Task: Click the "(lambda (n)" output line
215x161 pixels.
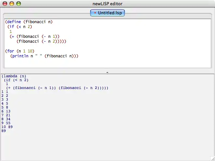Action: (x=14, y=76)
